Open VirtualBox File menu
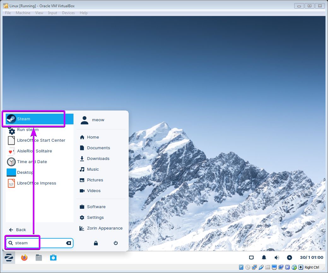 (8, 13)
